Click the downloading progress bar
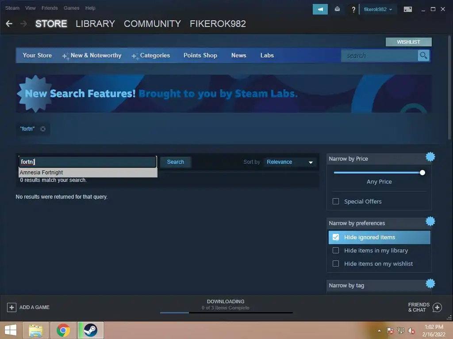Viewport: 453px width, 339px height. click(226, 313)
